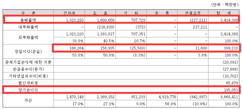Click the 도료 column header

100,13
